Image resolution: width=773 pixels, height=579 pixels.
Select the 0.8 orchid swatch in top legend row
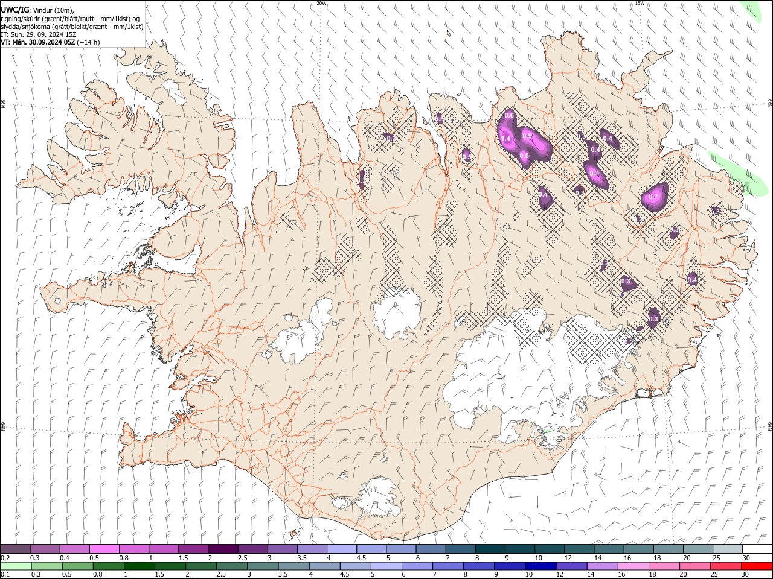point(133,549)
